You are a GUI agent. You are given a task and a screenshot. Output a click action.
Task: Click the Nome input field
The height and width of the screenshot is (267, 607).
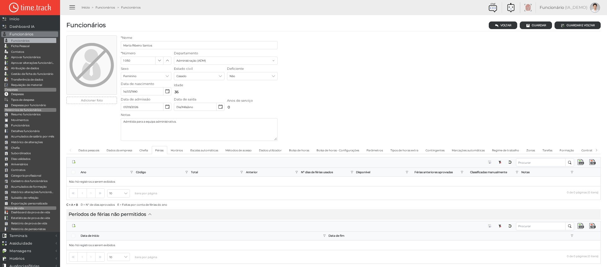pyautogui.click(x=199, y=45)
